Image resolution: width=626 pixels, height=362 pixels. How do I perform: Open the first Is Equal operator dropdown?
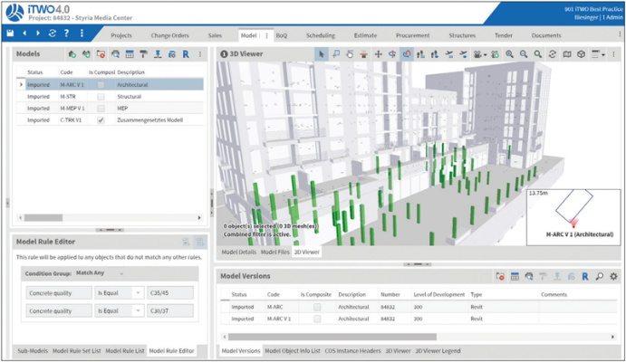pos(119,292)
